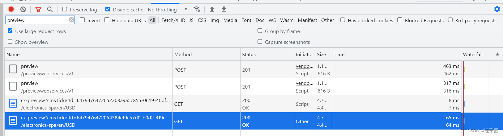The width and height of the screenshot is (503, 136).
Task: Stop recording network log
Action: pyautogui.click(x=11, y=9)
